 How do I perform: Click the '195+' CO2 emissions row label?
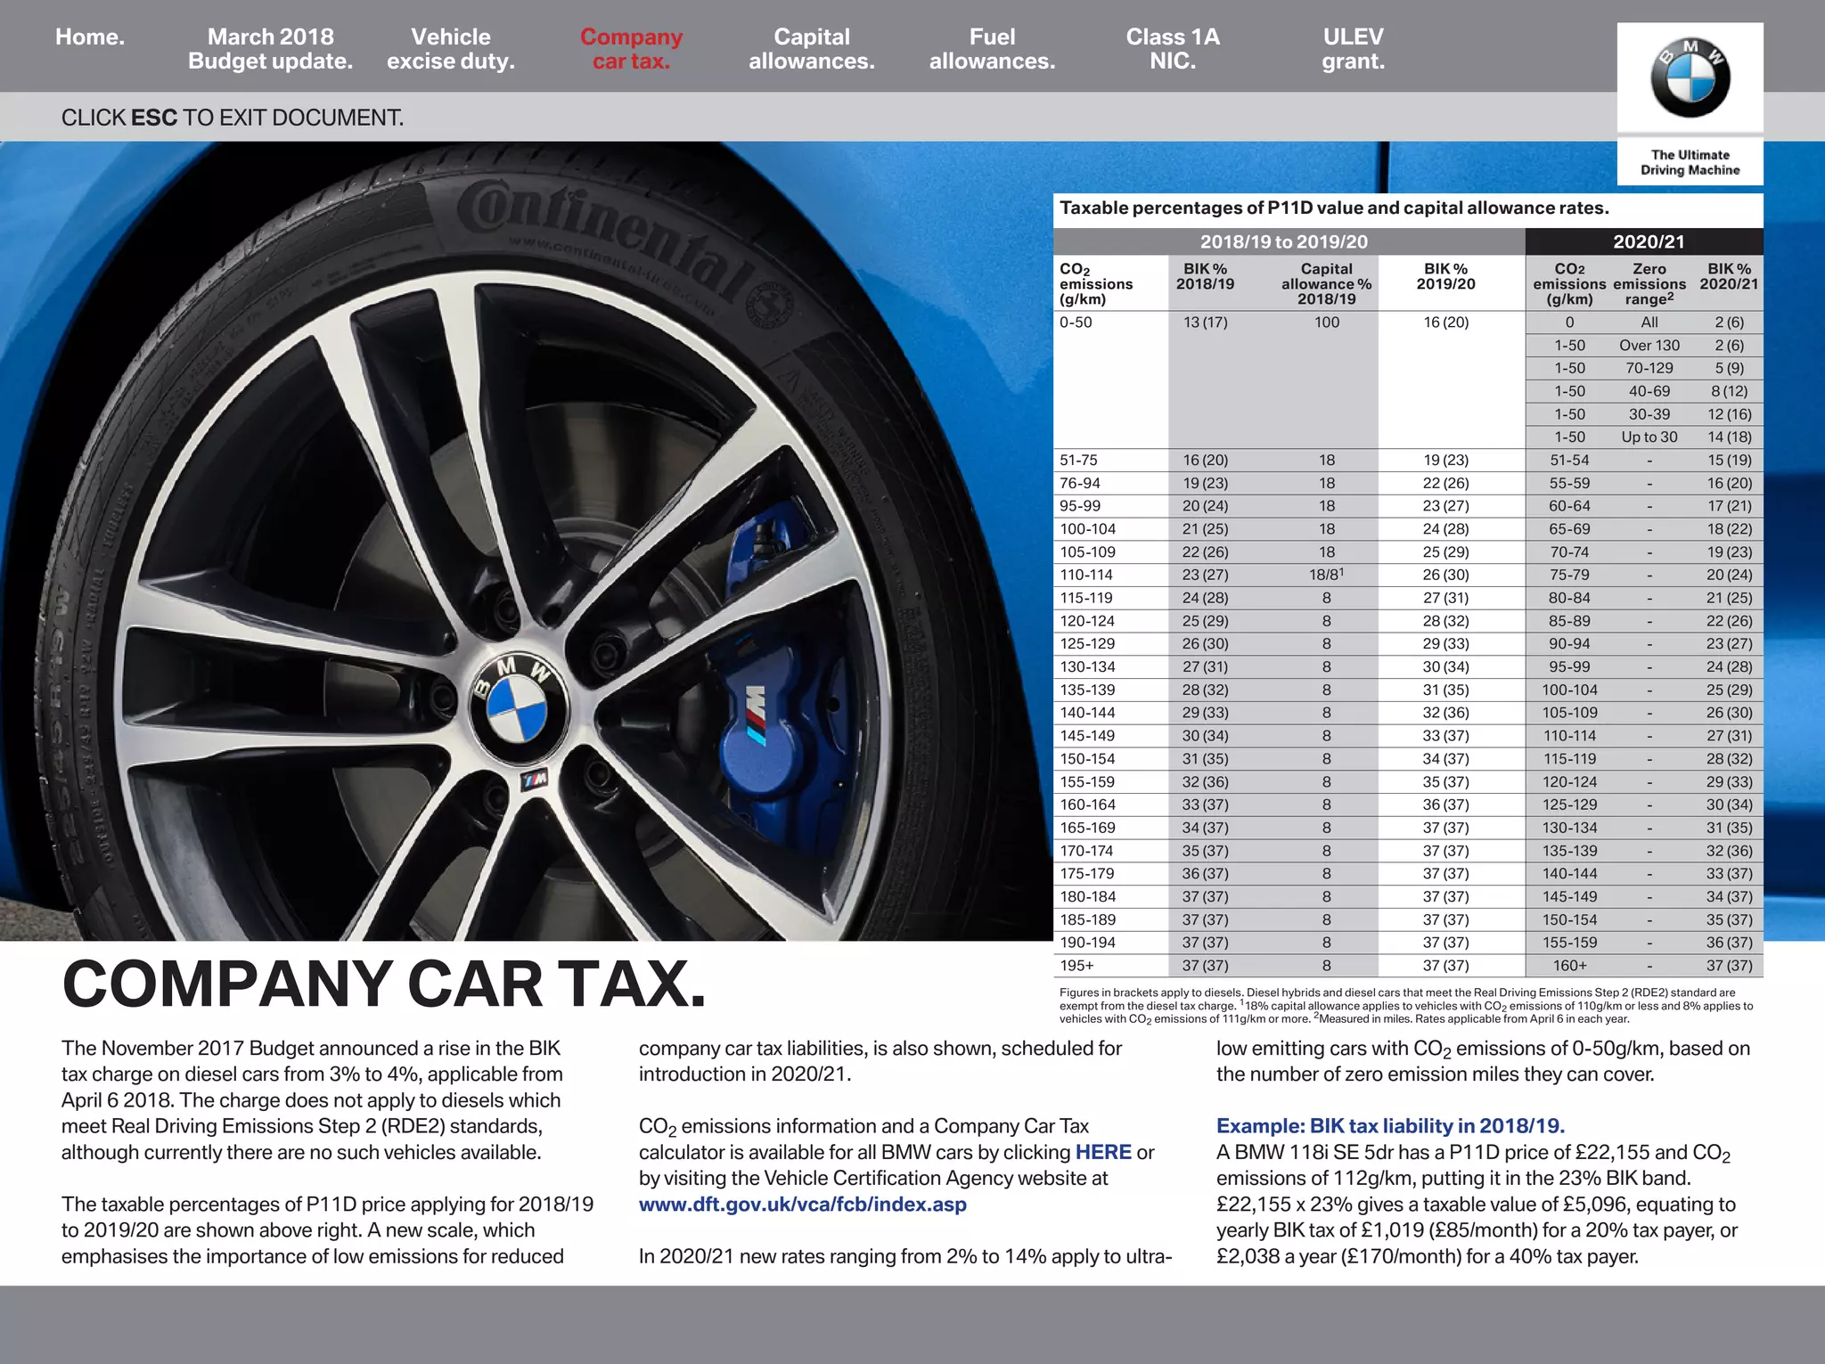coord(1076,966)
